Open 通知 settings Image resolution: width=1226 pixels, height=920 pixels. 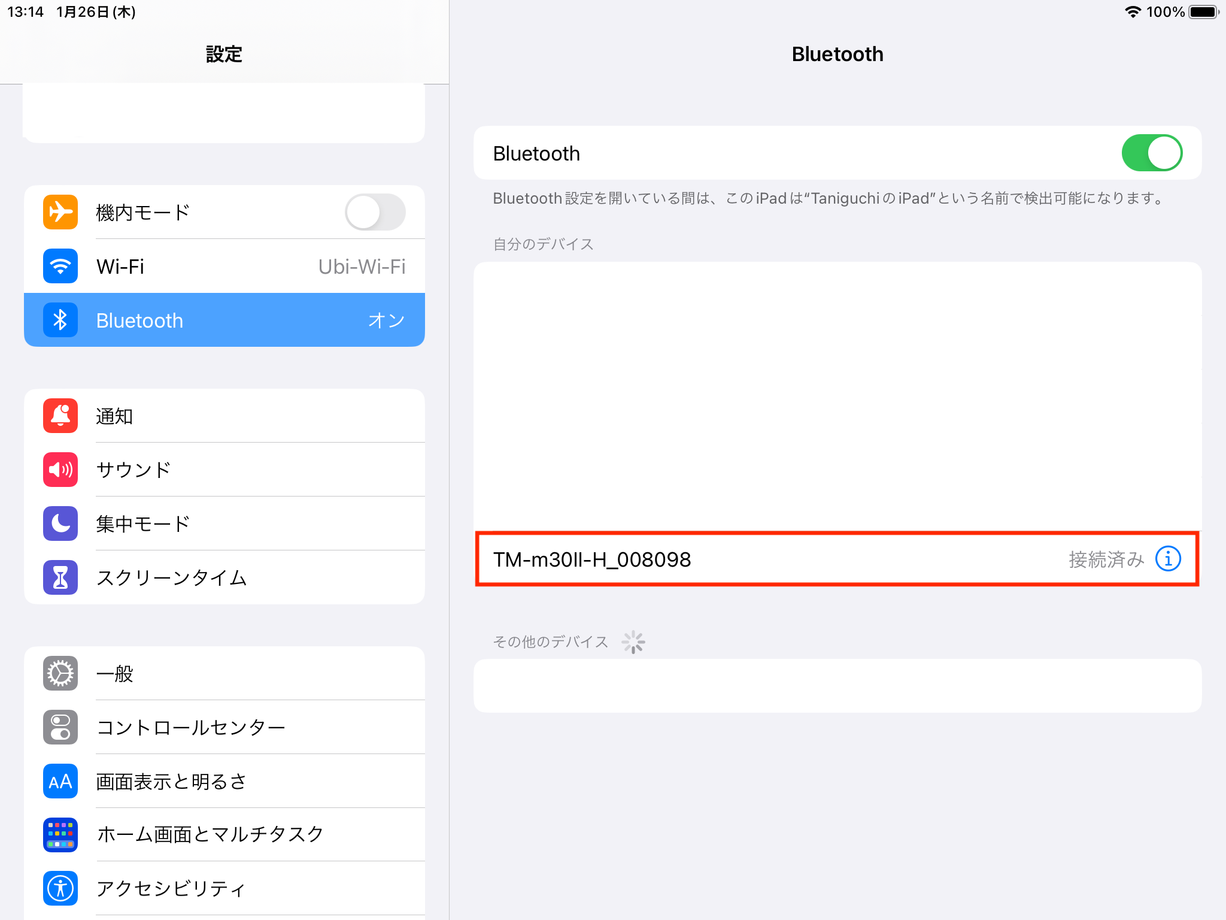[224, 416]
